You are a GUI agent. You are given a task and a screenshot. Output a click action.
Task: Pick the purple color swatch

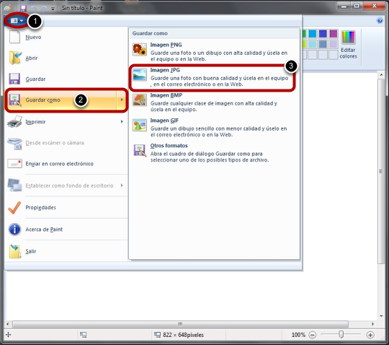click(334, 33)
